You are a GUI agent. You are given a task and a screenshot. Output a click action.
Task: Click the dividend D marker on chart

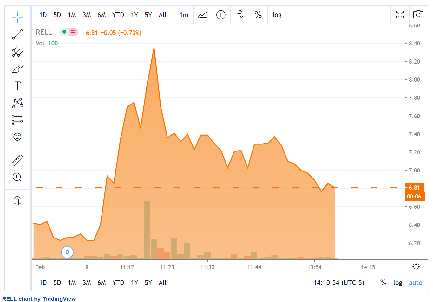tap(67, 252)
